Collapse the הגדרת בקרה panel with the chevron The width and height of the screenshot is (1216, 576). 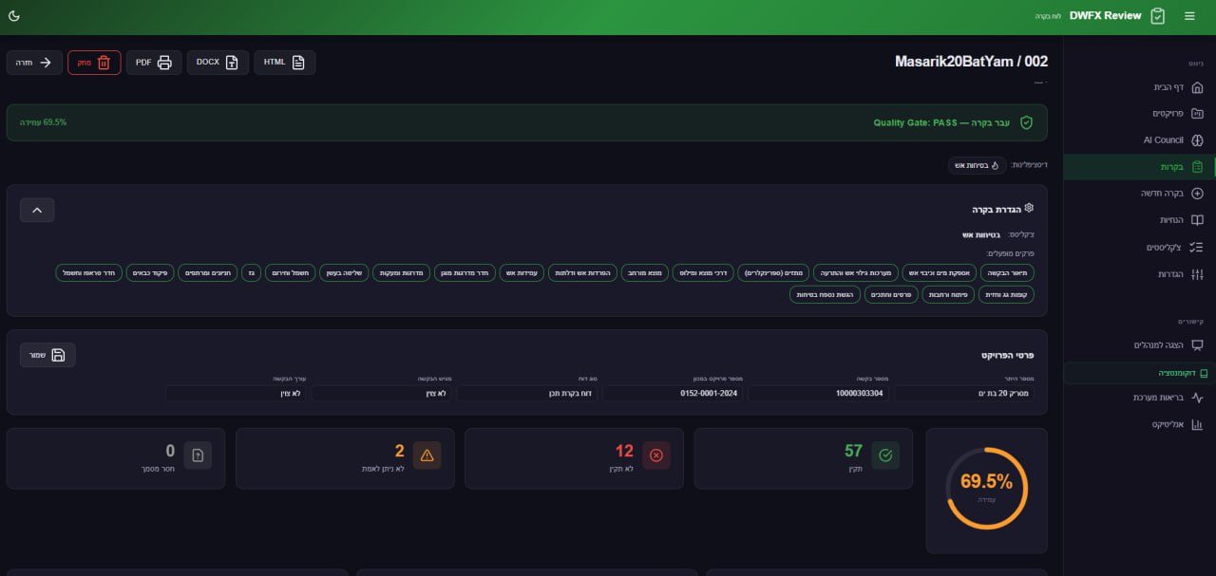37,210
